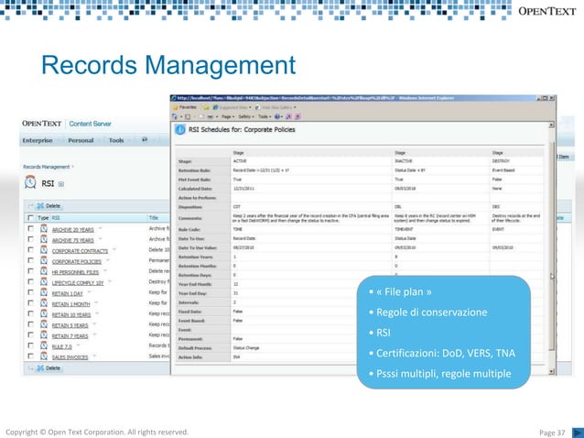Click the slide's next-page arrow at bottom right
The height and width of the screenshot is (438, 584).
point(578,433)
